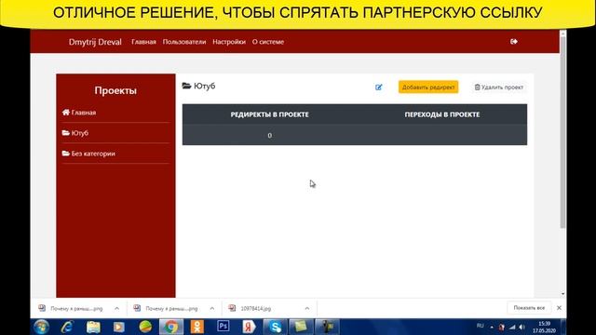596x335 pixels.
Task: Click the redirects count value 0
Action: (x=269, y=135)
